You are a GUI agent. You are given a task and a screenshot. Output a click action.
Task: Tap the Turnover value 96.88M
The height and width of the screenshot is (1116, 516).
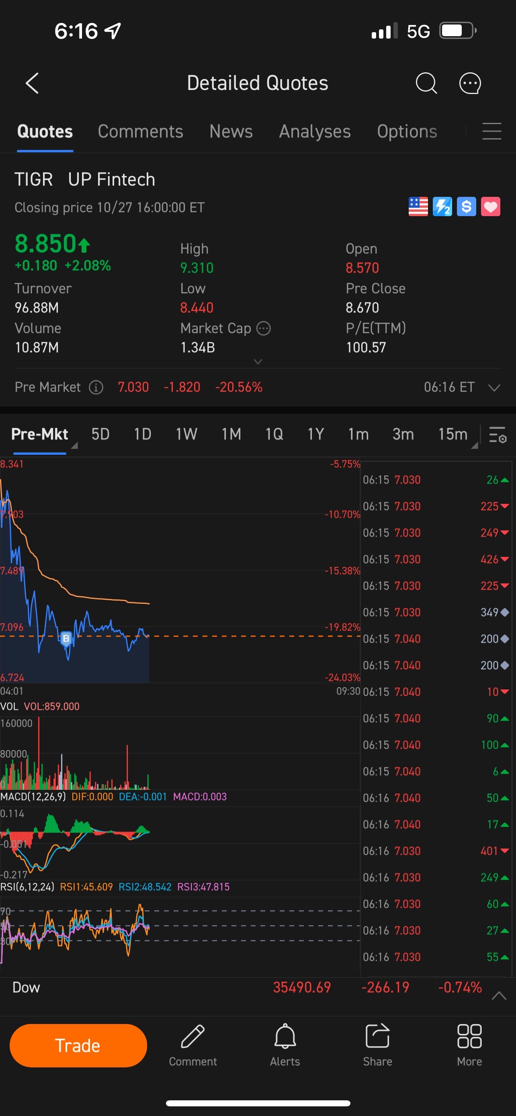coord(37,308)
